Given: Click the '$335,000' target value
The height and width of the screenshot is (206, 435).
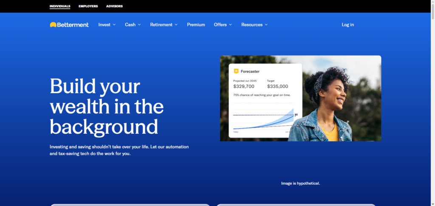Looking at the screenshot, I should [277, 87].
